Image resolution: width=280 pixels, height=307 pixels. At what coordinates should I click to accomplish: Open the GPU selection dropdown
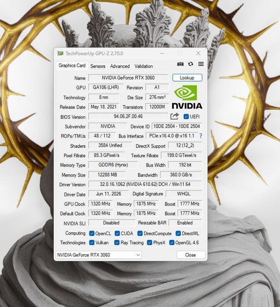tap(99, 255)
